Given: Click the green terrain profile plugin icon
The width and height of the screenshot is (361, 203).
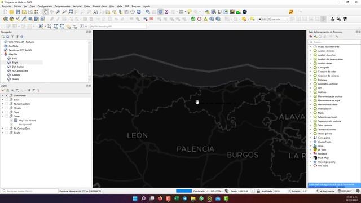Looking at the screenshot, I should (x=238, y=12).
